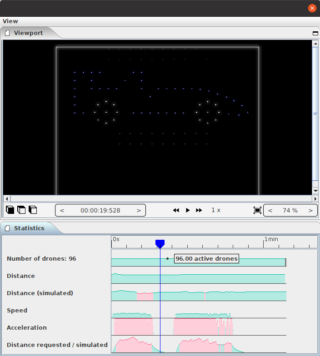Click the Number of drones: 96 label

click(41, 259)
